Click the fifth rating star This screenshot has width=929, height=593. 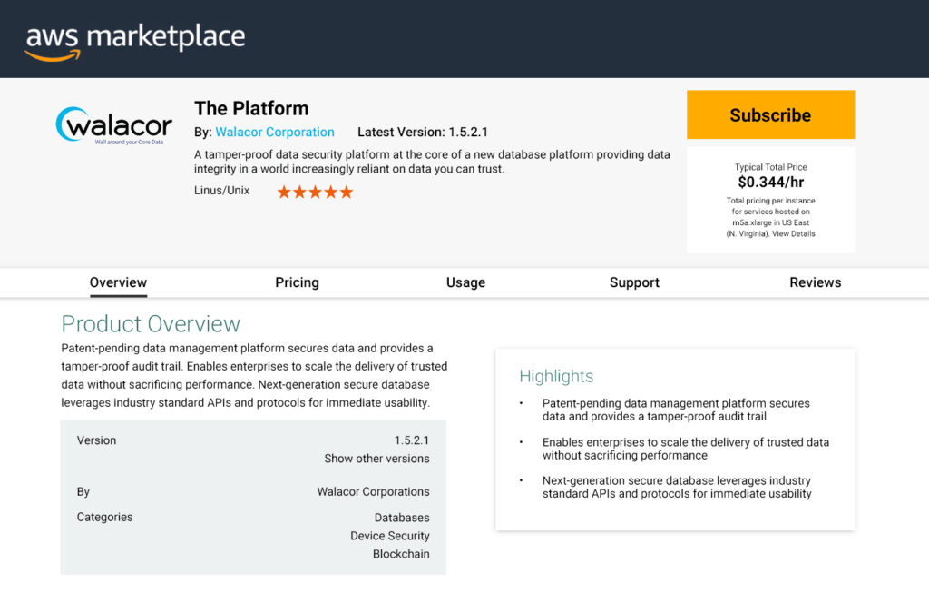click(346, 192)
